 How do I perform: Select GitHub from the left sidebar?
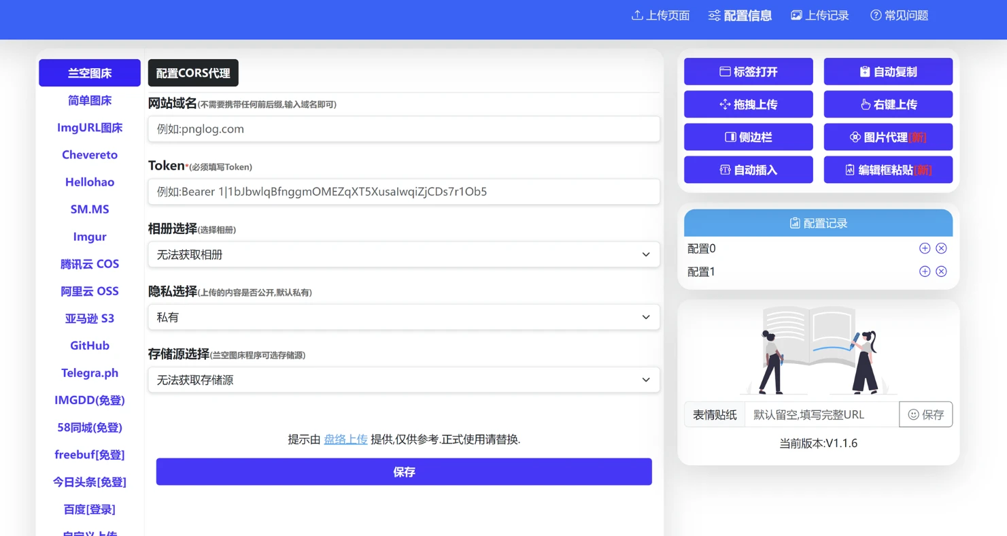click(90, 346)
